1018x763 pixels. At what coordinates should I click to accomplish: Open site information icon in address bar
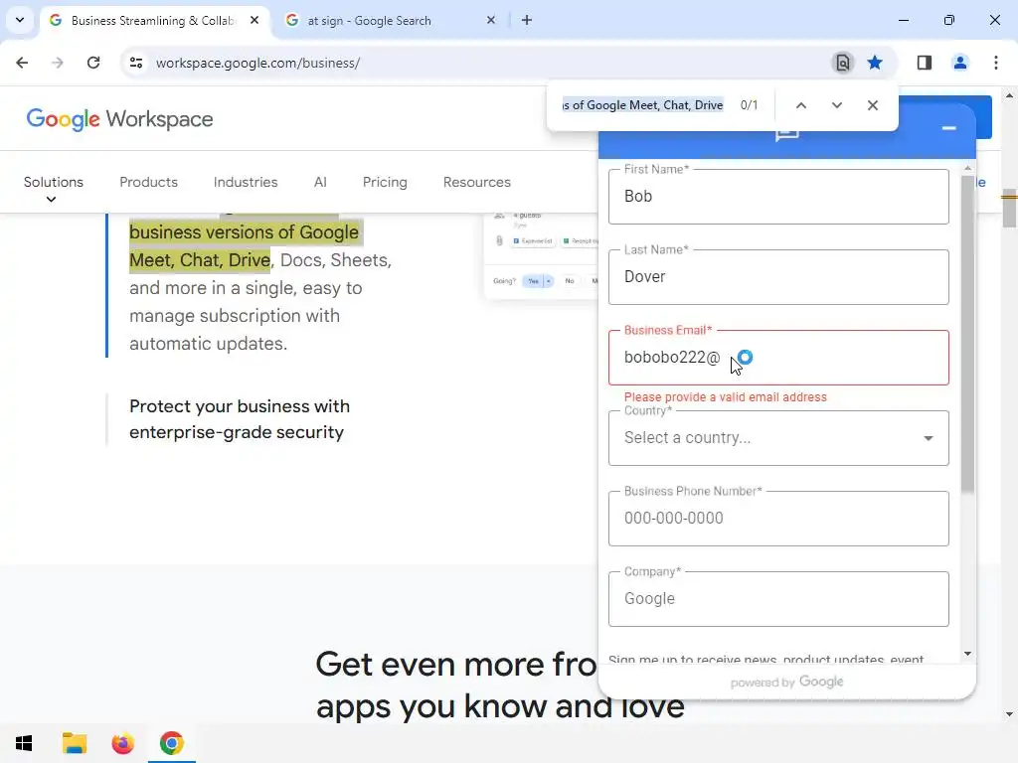tap(136, 63)
